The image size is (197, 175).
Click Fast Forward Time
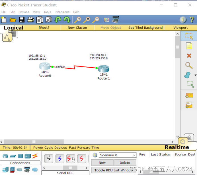[84, 147]
